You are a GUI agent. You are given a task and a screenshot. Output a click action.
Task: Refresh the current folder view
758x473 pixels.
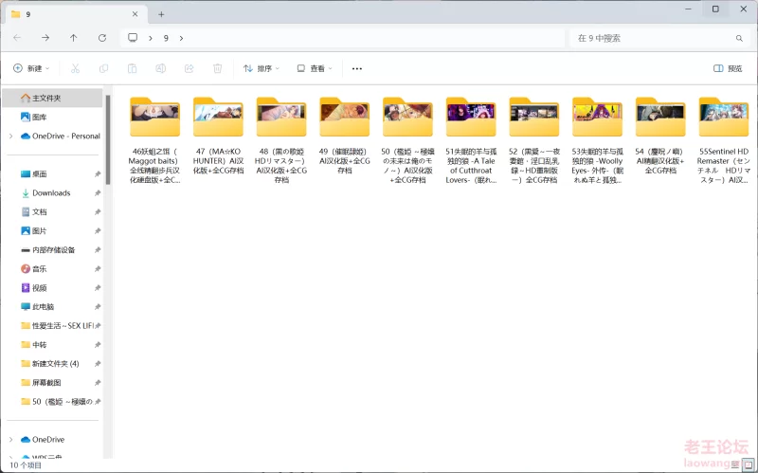point(102,38)
